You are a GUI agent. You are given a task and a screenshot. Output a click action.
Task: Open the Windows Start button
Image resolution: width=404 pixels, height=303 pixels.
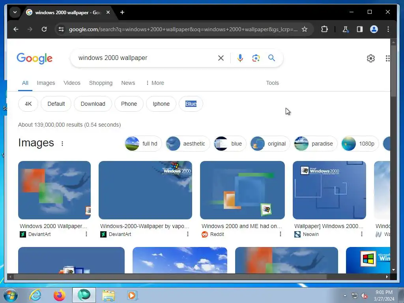point(11,295)
